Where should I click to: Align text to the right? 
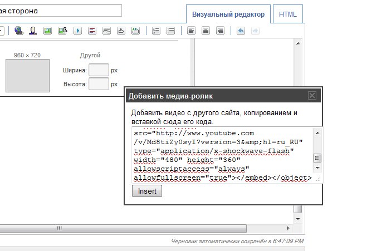tap(220, 31)
